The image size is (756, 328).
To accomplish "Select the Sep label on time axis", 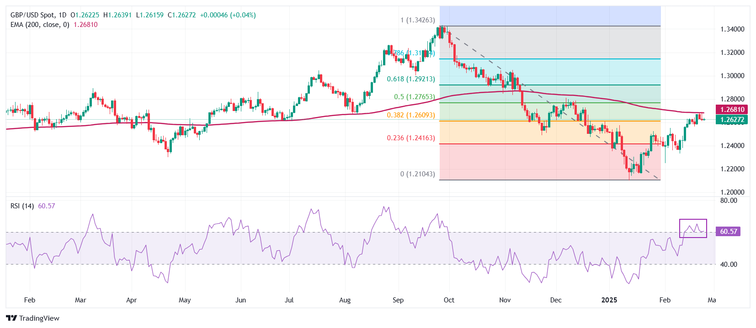I will (x=398, y=300).
